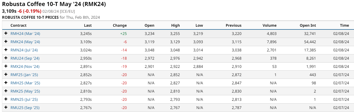This screenshot has width=354, height=112.
Task: Open RMF25 (Jan '25) contract link
Action: pos(24,75)
